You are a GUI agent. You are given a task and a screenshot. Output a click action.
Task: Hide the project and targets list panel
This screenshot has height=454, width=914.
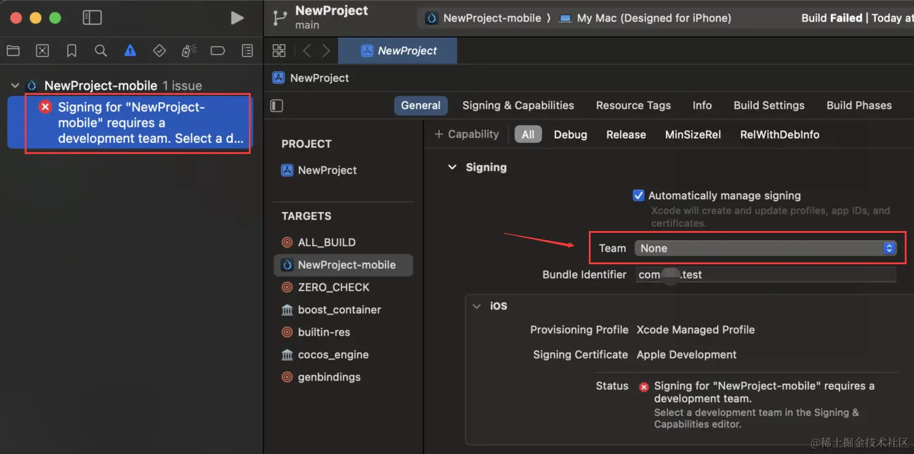coord(277,106)
